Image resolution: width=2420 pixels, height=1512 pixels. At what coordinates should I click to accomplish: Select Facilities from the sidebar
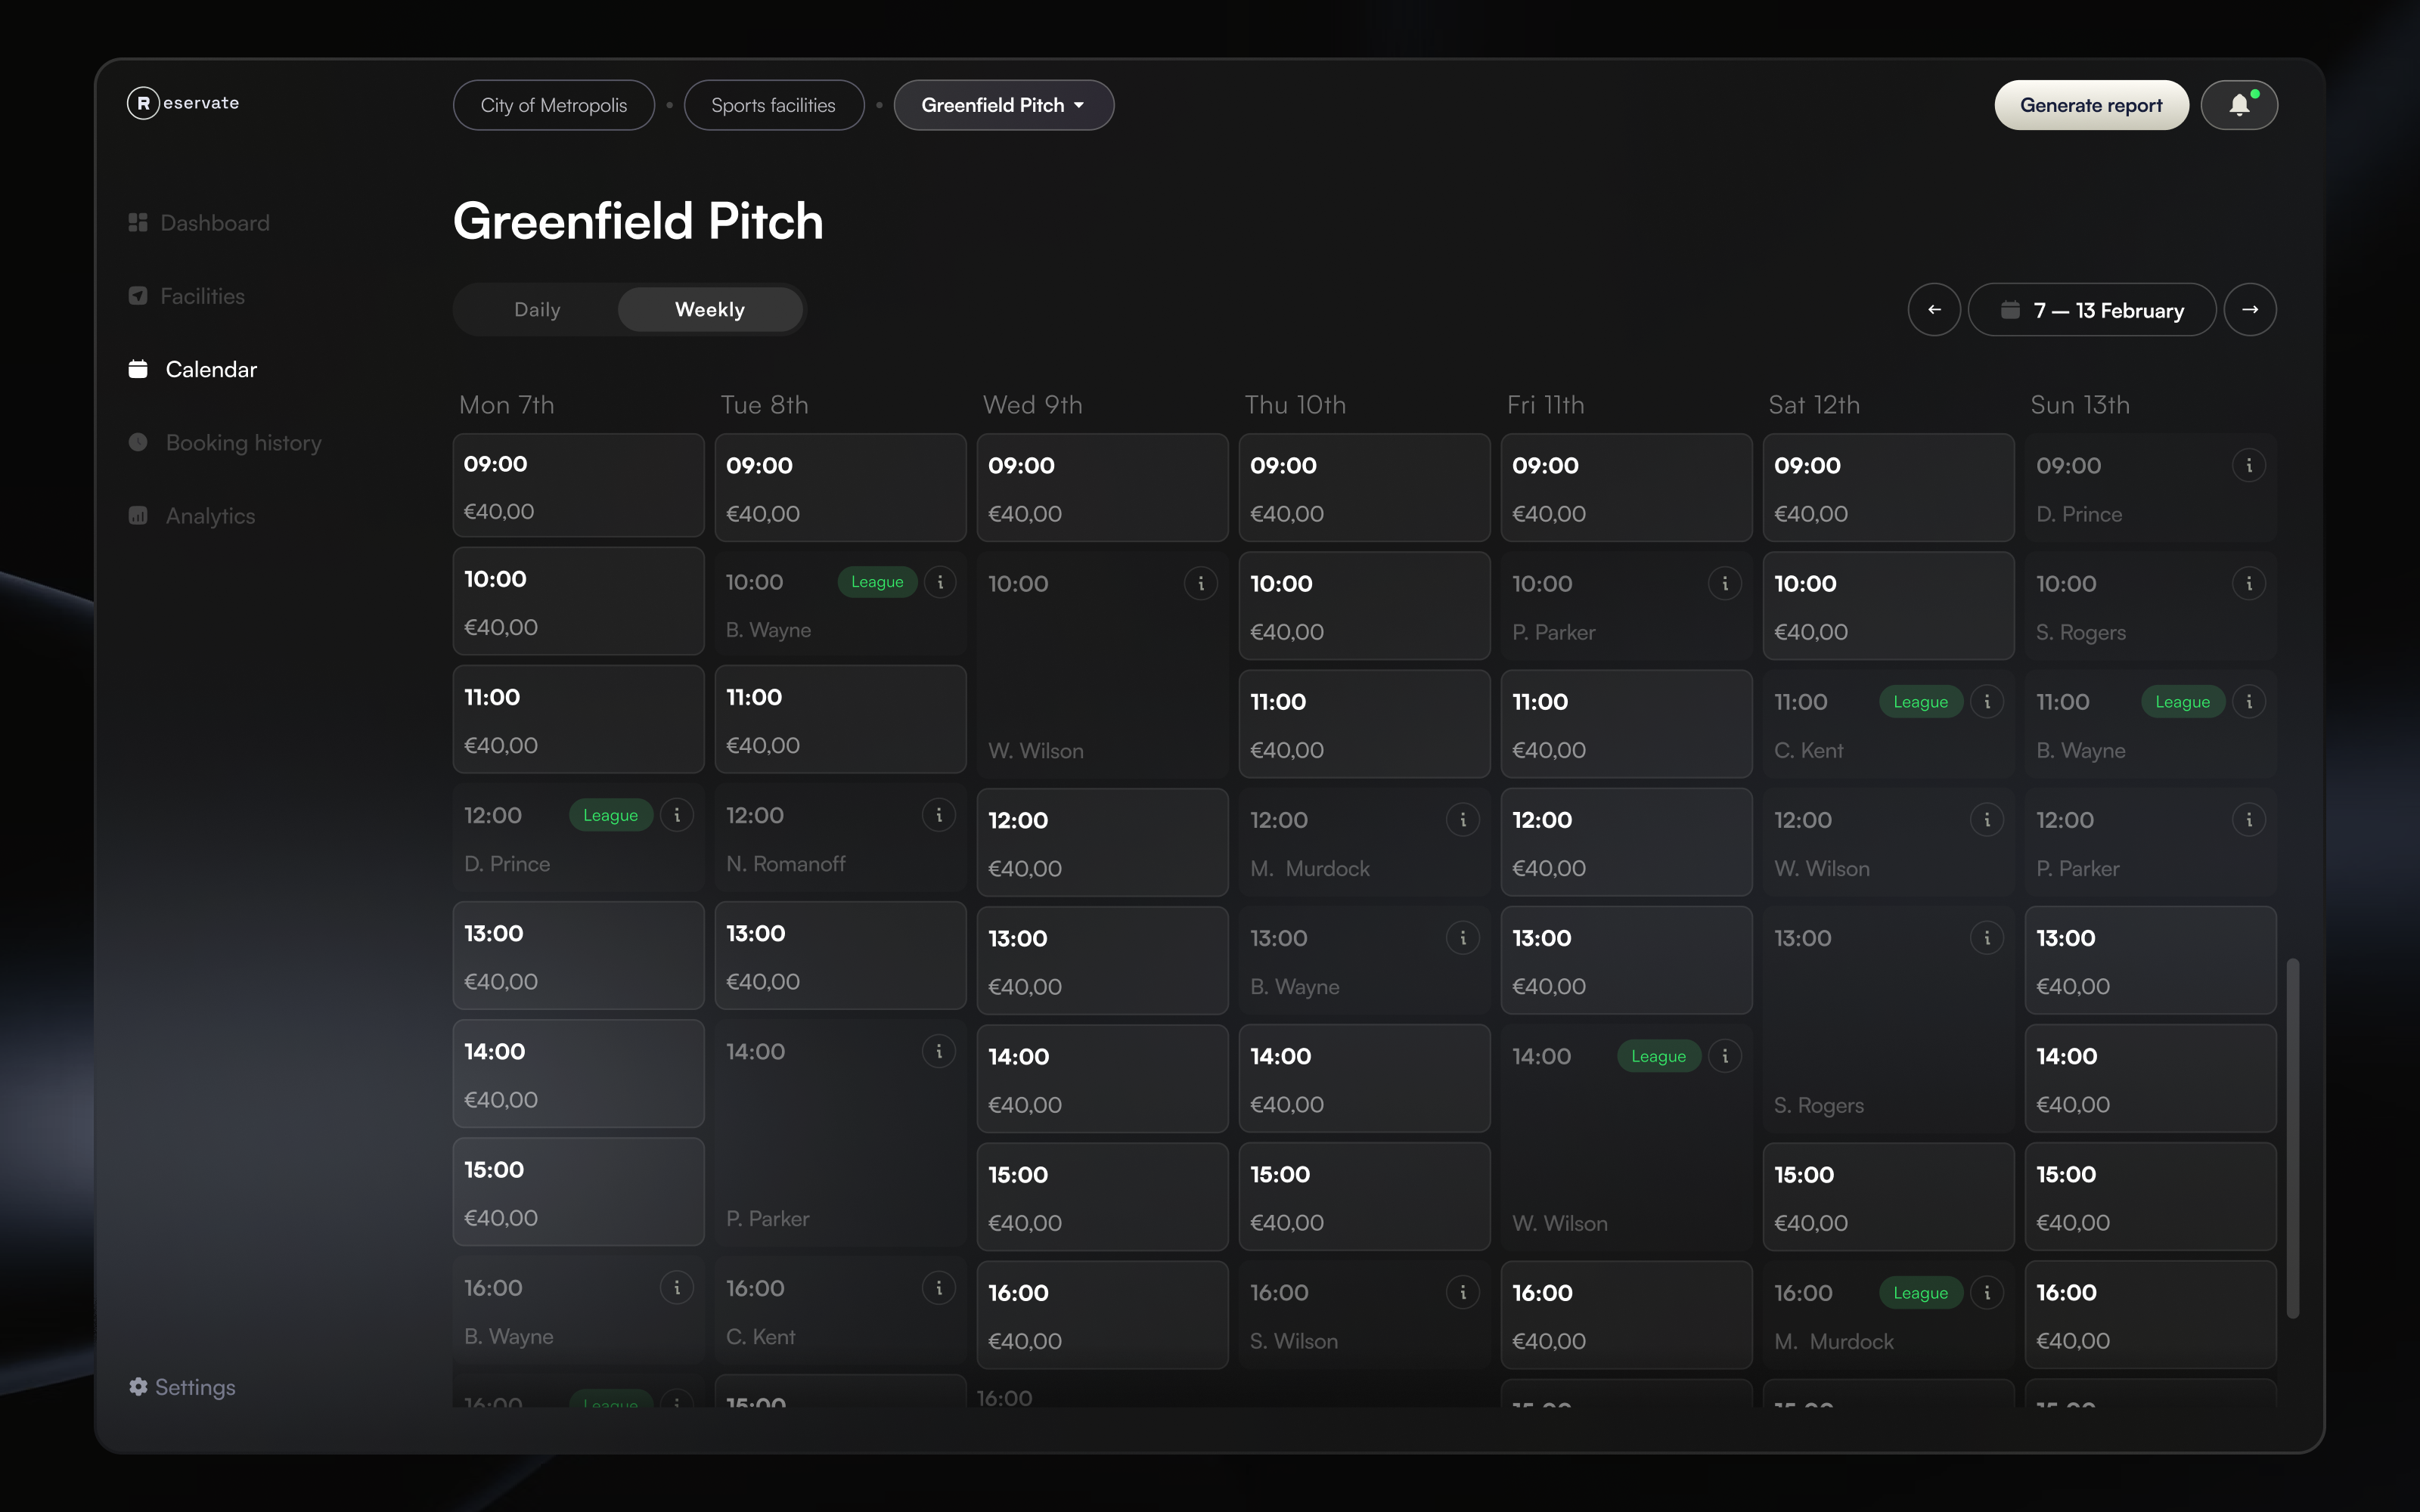202,295
